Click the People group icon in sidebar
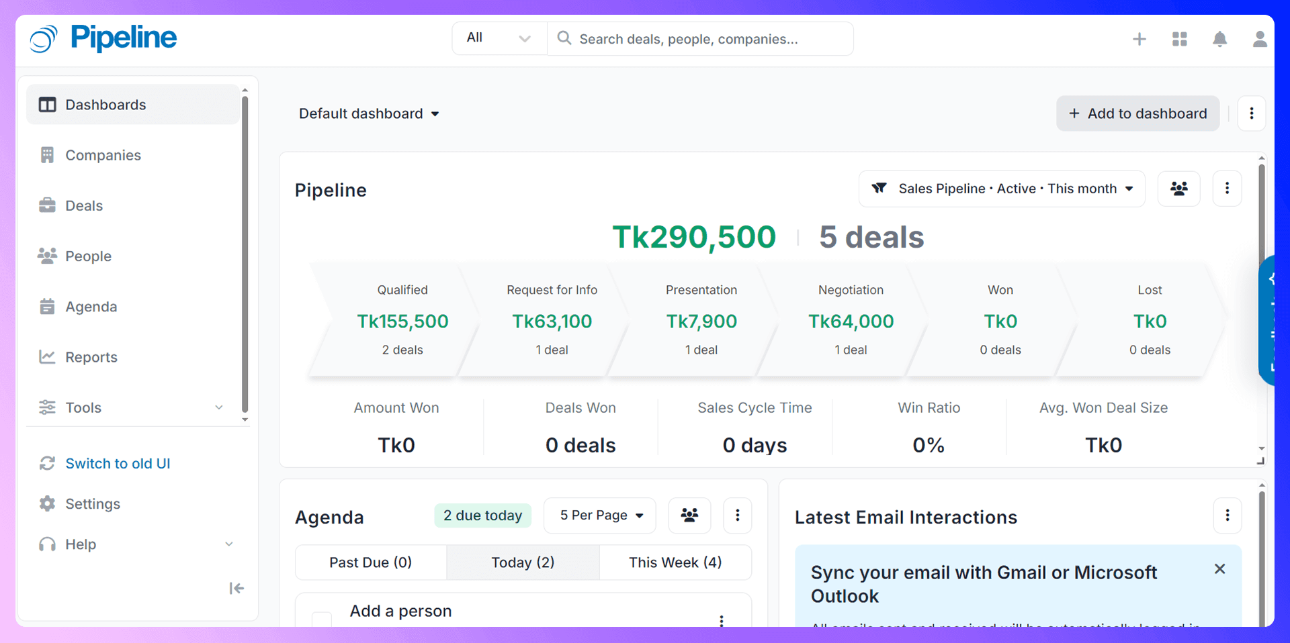Image resolution: width=1290 pixels, height=643 pixels. [x=47, y=256]
